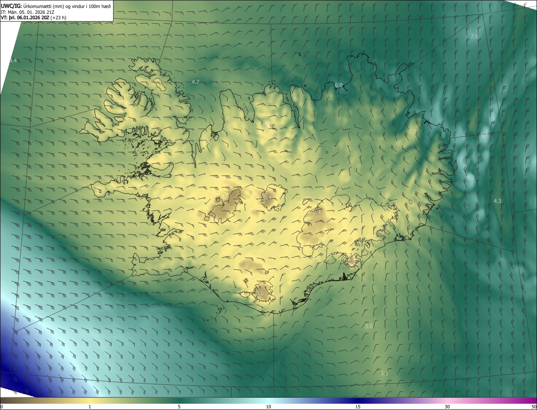This screenshot has width=537, height=410.
Task: Click the map value label "6.0"
Action: pyautogui.click(x=339, y=86)
